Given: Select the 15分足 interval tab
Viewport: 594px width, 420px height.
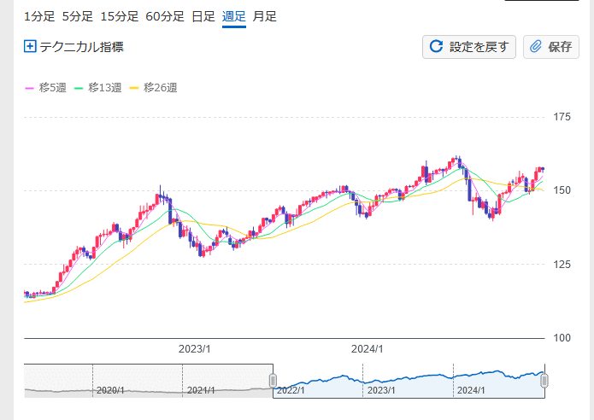Looking at the screenshot, I should click(x=120, y=17).
